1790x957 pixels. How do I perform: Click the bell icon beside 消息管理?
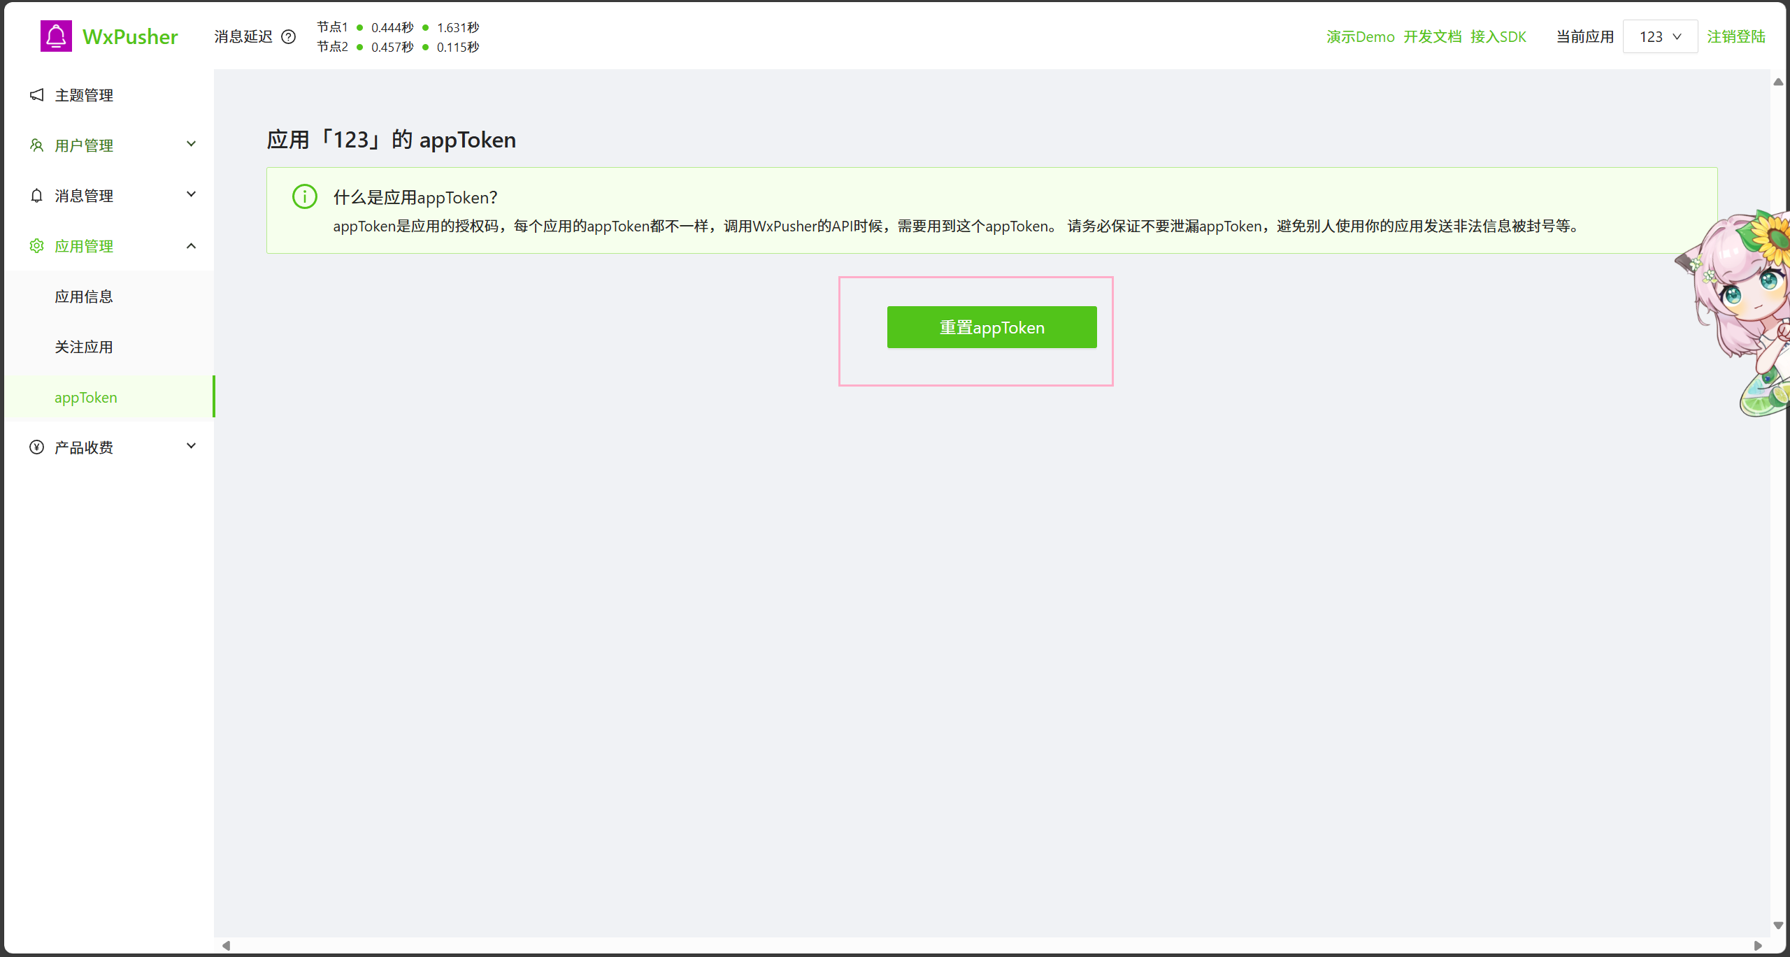37,196
